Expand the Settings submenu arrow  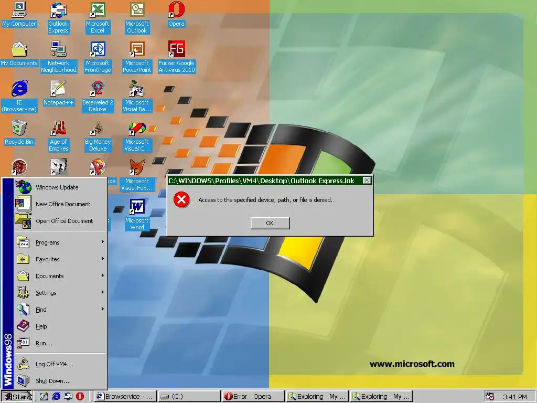102,292
